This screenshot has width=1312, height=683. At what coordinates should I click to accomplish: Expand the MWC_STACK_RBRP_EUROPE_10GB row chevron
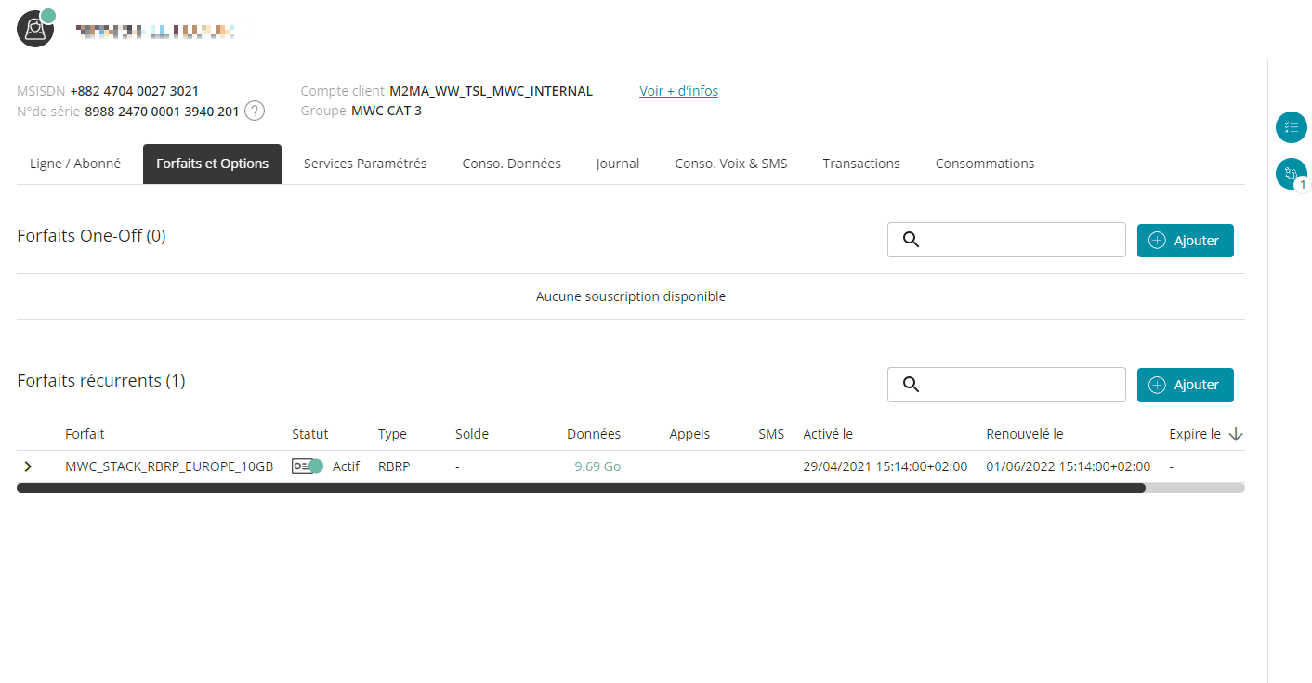coord(28,466)
